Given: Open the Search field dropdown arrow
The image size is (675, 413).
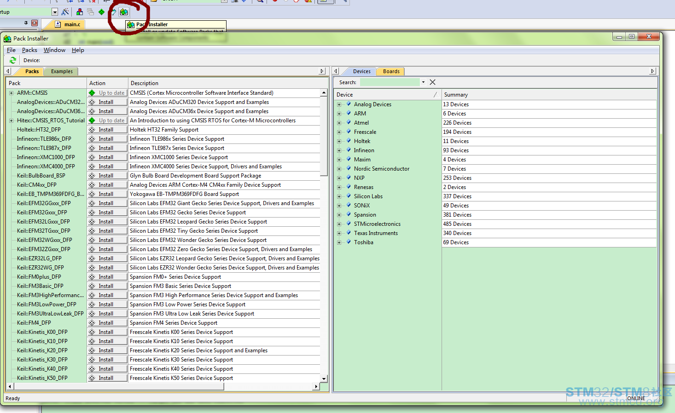Looking at the screenshot, I should click(423, 82).
